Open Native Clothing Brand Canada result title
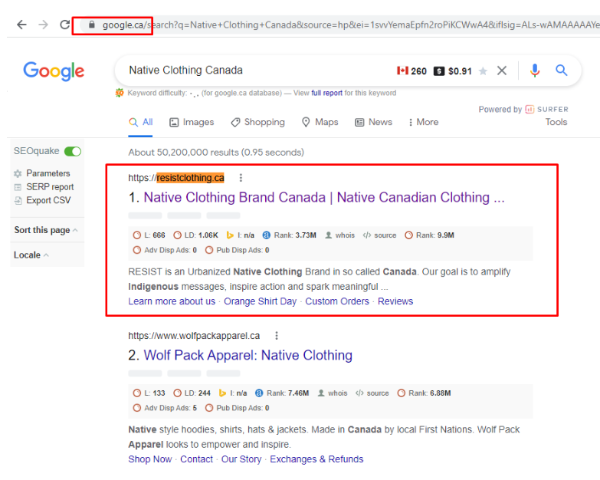Screen dimensions: 600x480 323,198
